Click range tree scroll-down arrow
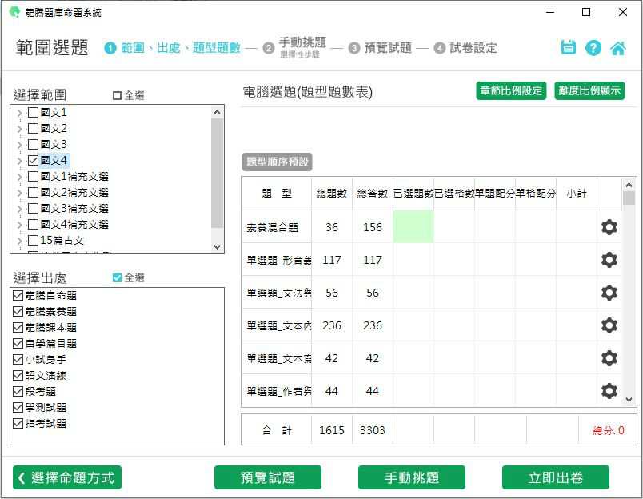Screen dimensions: 643x499 pyautogui.click(x=217, y=247)
